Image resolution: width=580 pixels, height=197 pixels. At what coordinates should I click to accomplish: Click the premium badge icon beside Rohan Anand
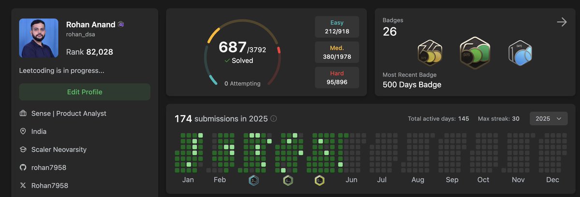point(121,25)
